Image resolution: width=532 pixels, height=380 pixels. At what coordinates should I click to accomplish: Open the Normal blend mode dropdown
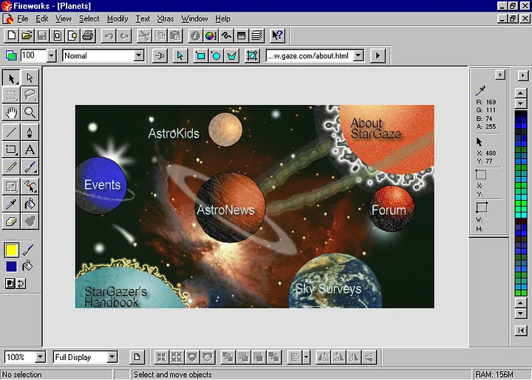click(x=138, y=55)
